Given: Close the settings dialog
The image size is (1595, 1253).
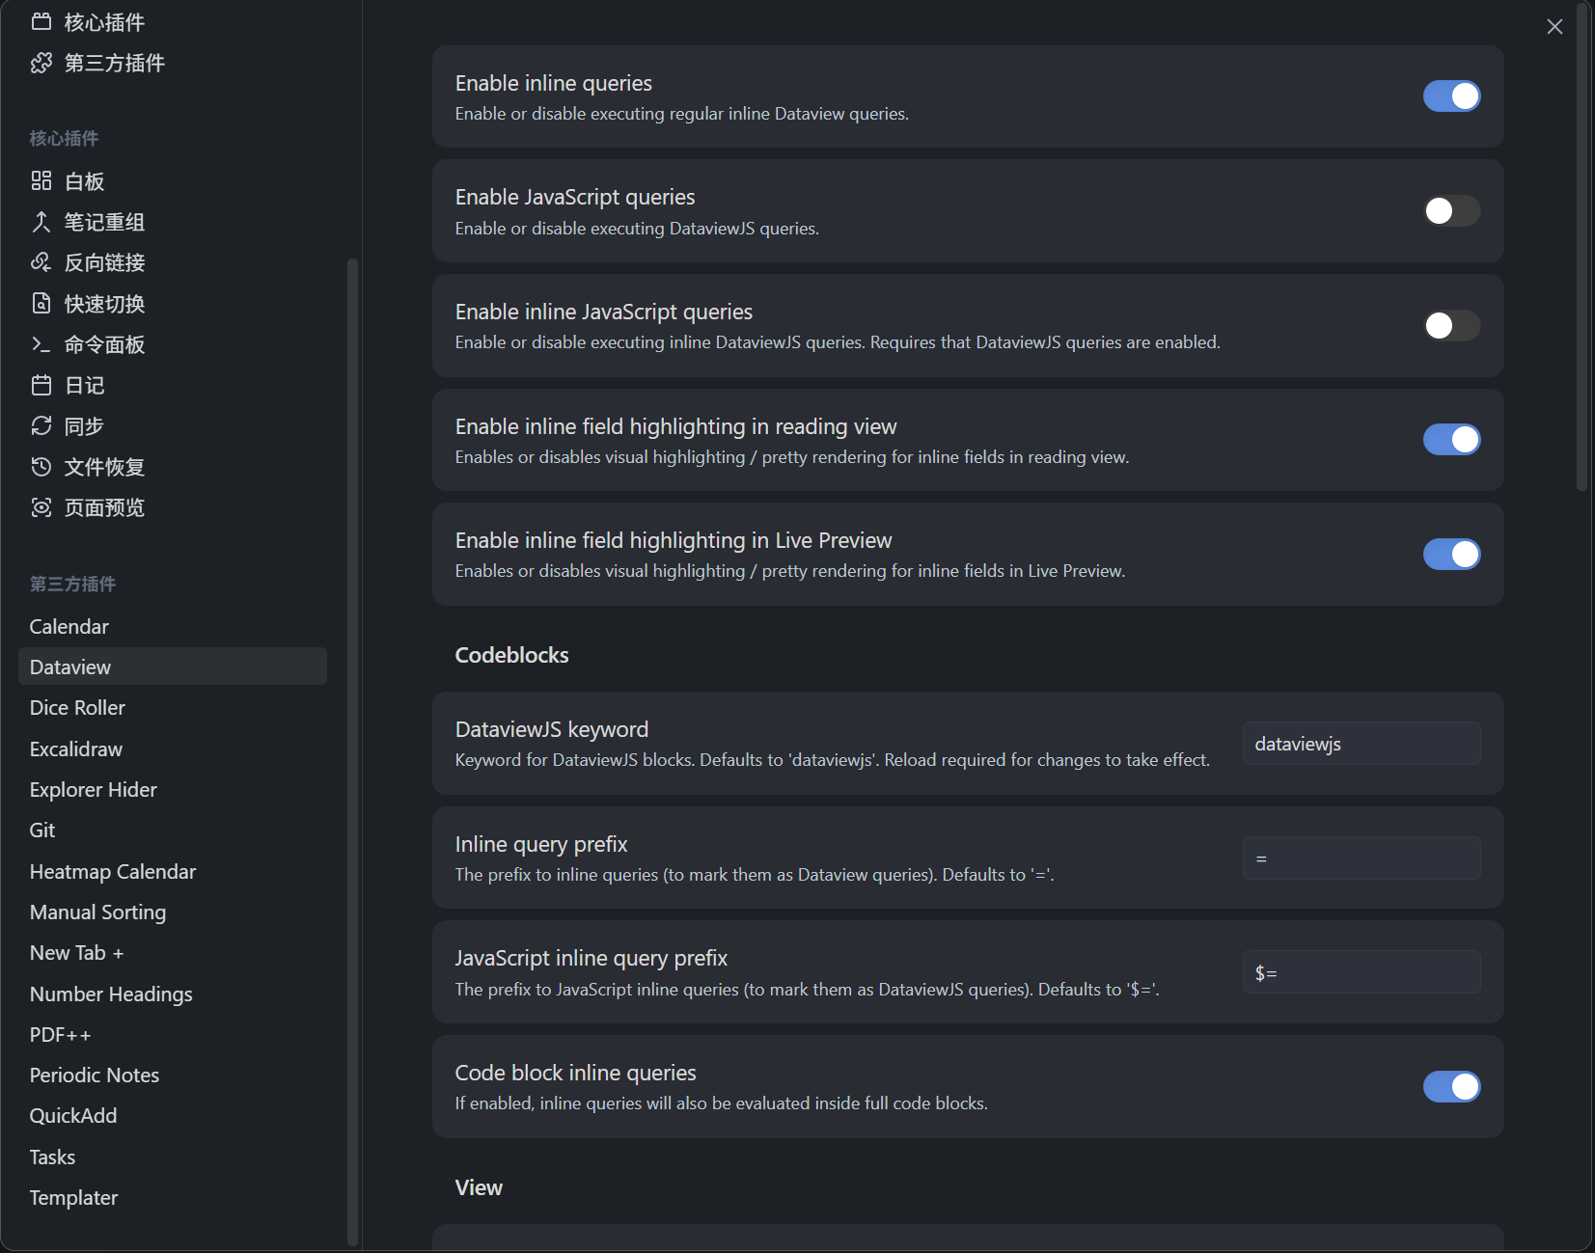Looking at the screenshot, I should coord(1554,27).
